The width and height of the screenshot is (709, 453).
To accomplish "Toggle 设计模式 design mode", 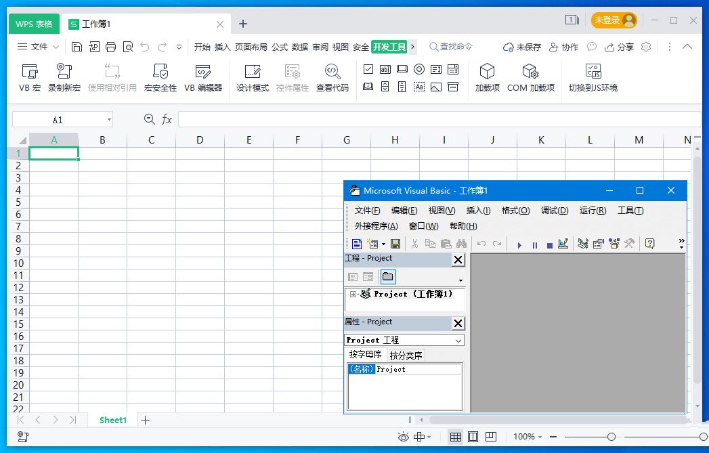I will tap(253, 78).
